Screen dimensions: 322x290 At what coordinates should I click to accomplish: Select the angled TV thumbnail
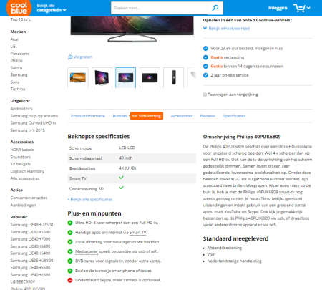pos(102,78)
